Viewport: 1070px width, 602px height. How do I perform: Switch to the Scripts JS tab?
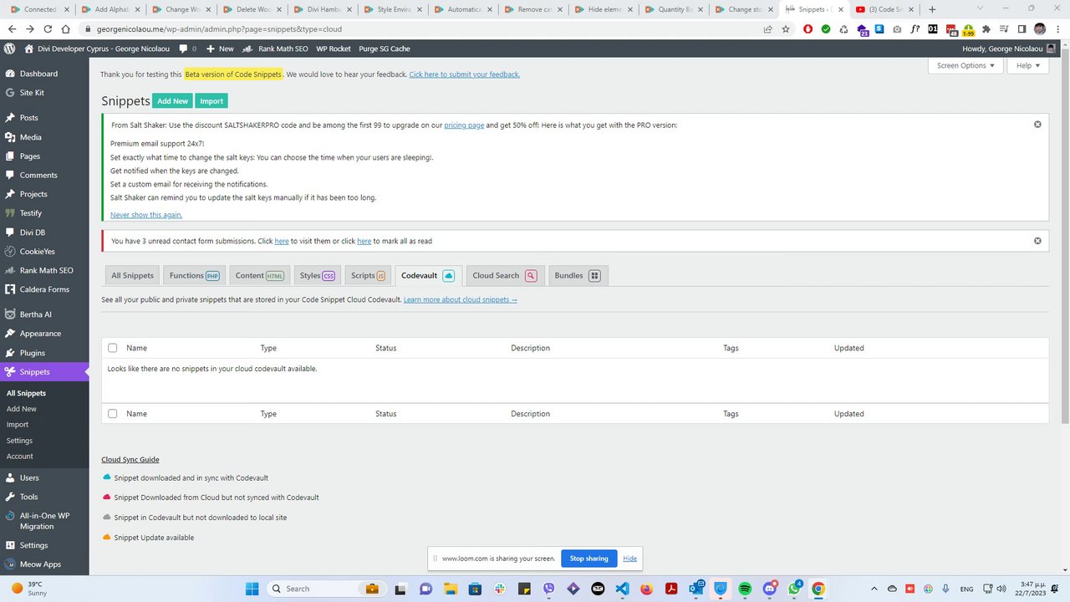pos(369,275)
